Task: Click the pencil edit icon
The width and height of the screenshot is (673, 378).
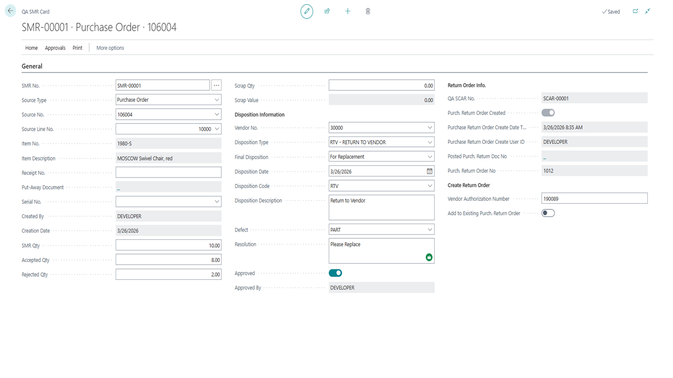Action: (307, 11)
